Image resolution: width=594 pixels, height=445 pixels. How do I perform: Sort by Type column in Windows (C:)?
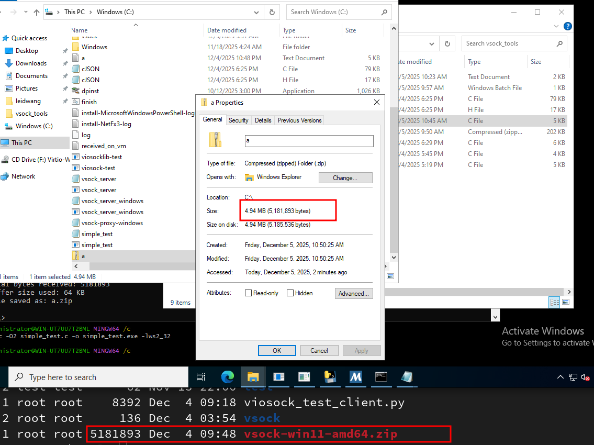click(289, 30)
